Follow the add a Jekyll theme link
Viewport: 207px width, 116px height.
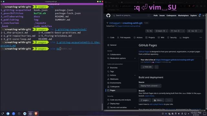[x=156, y=104]
